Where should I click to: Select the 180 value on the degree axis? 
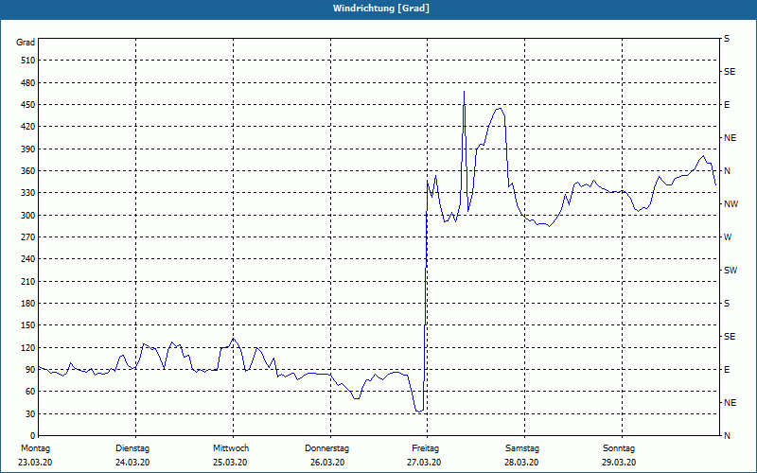pyautogui.click(x=28, y=304)
